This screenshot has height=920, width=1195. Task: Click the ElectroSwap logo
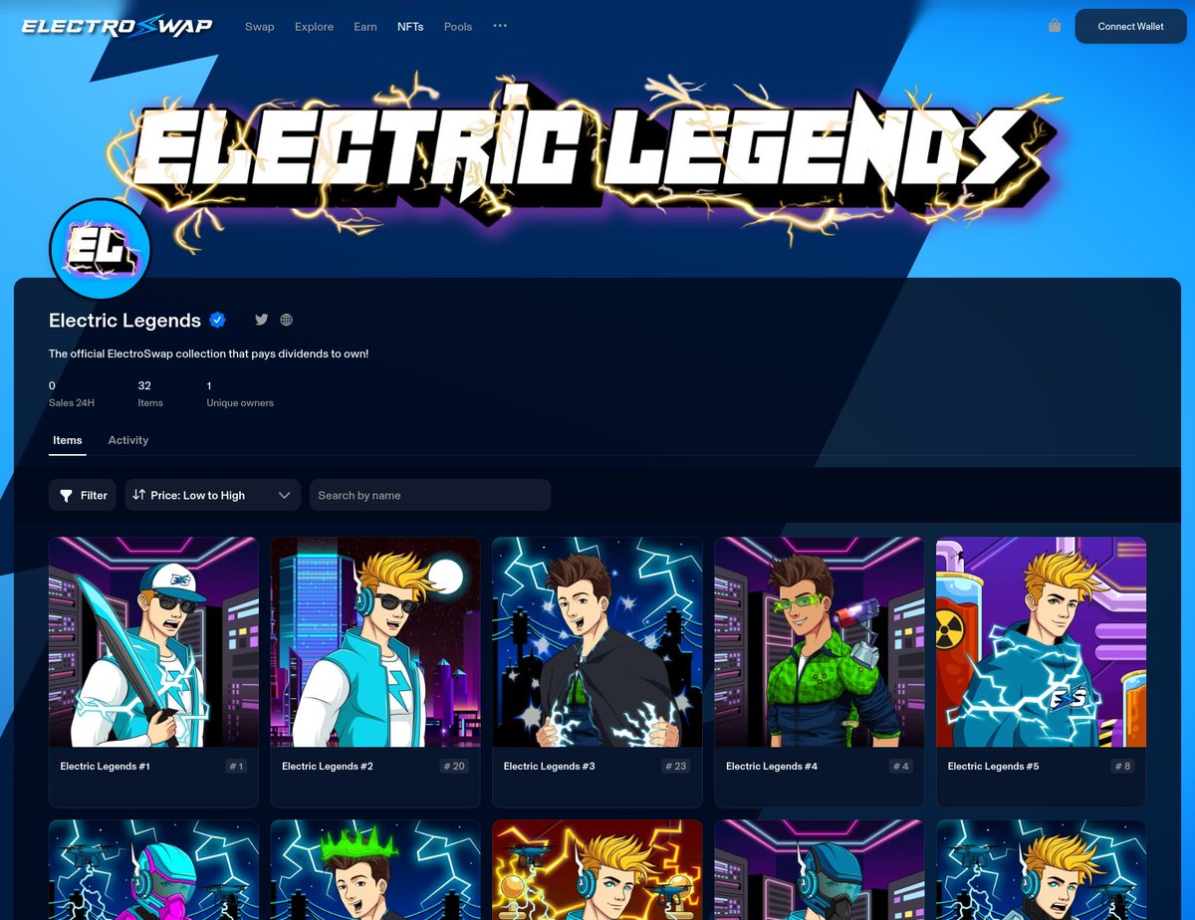pos(118,25)
